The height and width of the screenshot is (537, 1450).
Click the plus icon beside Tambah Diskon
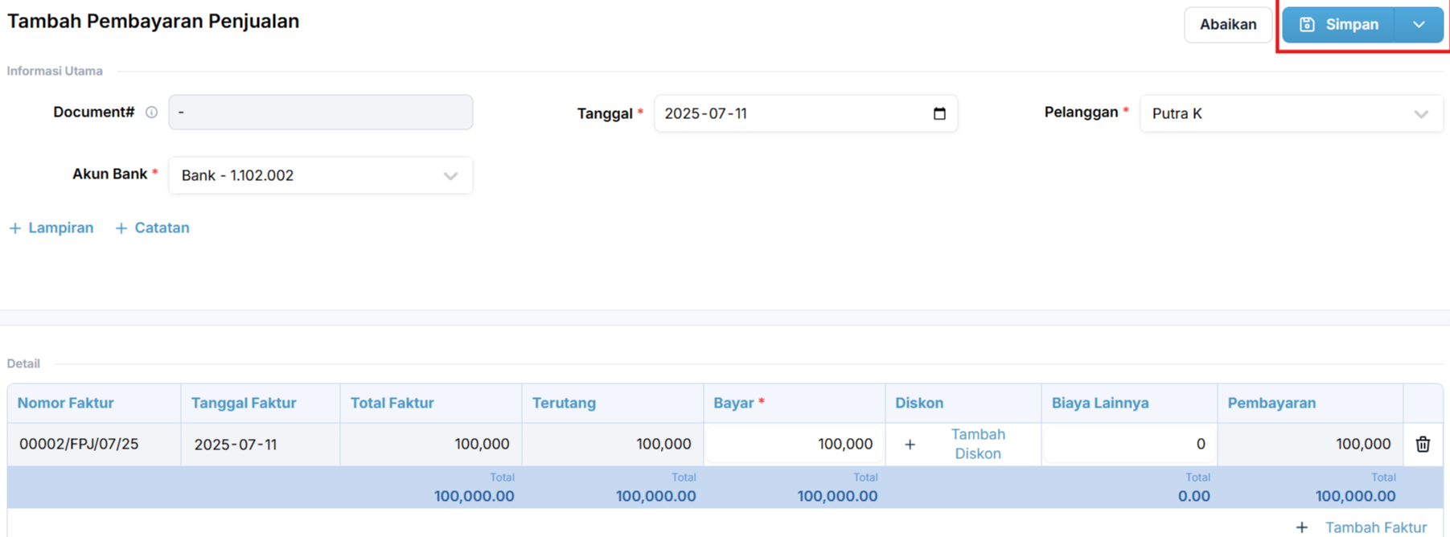pyautogui.click(x=910, y=445)
